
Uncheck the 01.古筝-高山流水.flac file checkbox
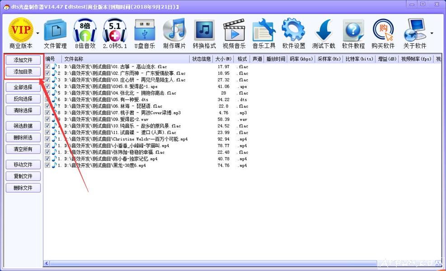click(47, 66)
